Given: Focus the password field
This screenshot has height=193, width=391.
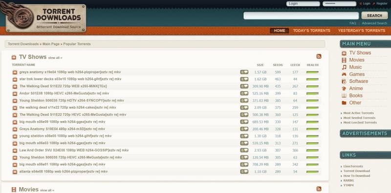Looking at the screenshot, I should [x=339, y=4].
